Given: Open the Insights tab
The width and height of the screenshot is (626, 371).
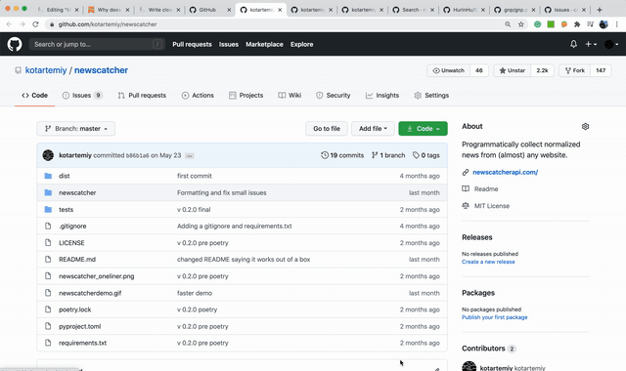Looking at the screenshot, I should pyautogui.click(x=382, y=96).
